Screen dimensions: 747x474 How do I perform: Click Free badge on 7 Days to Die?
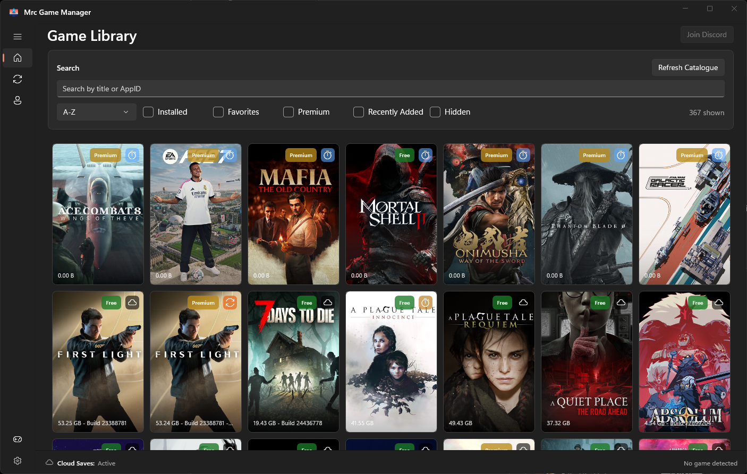[307, 303]
